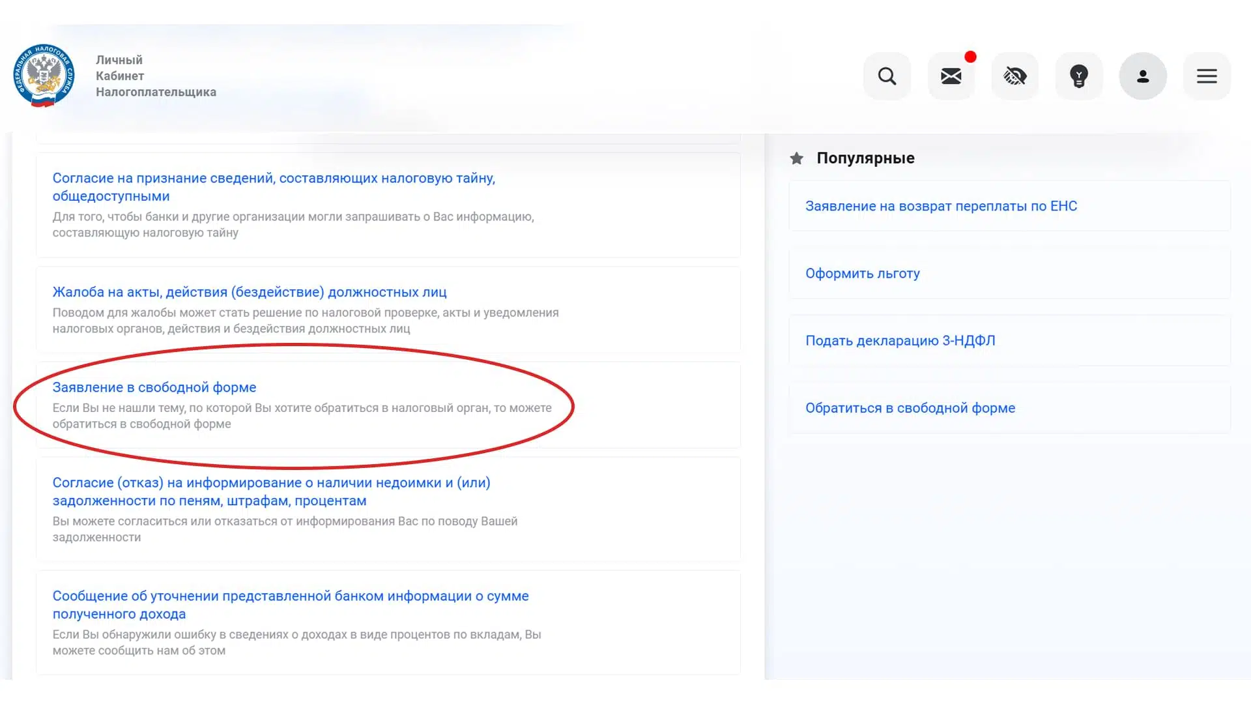
Task: Select Заявление на возврат переплаты по ЕНС
Action: 941,206
